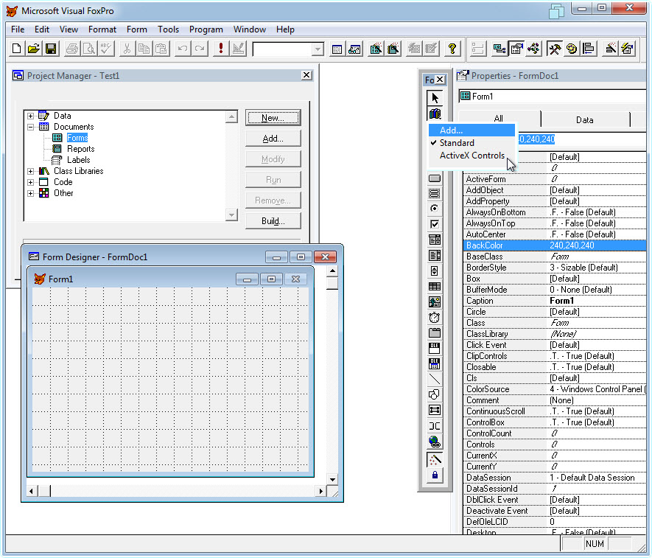Viewport: 652px width, 558px height.
Task: Open the Format menu
Action: 102,29
